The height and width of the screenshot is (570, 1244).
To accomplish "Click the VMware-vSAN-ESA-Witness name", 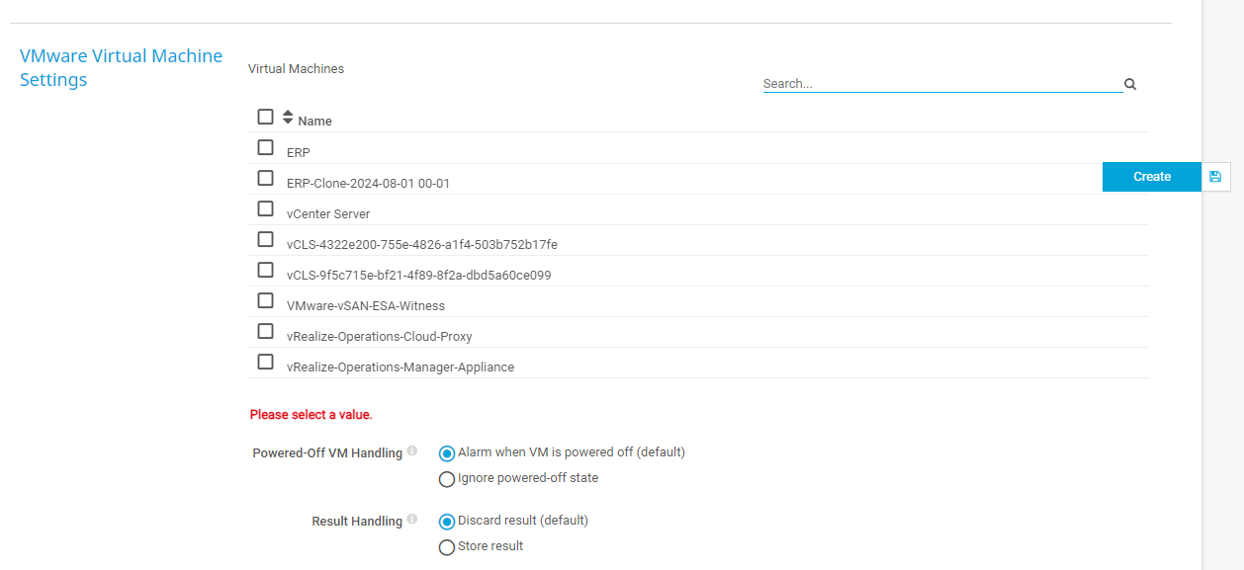I will pos(366,306).
